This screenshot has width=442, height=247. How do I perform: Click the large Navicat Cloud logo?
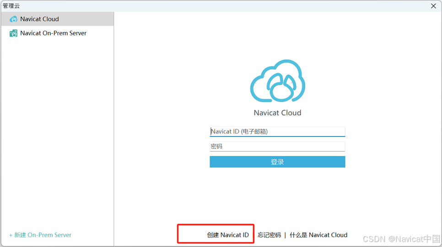pos(277,81)
